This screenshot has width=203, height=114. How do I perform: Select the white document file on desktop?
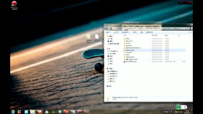97,38
